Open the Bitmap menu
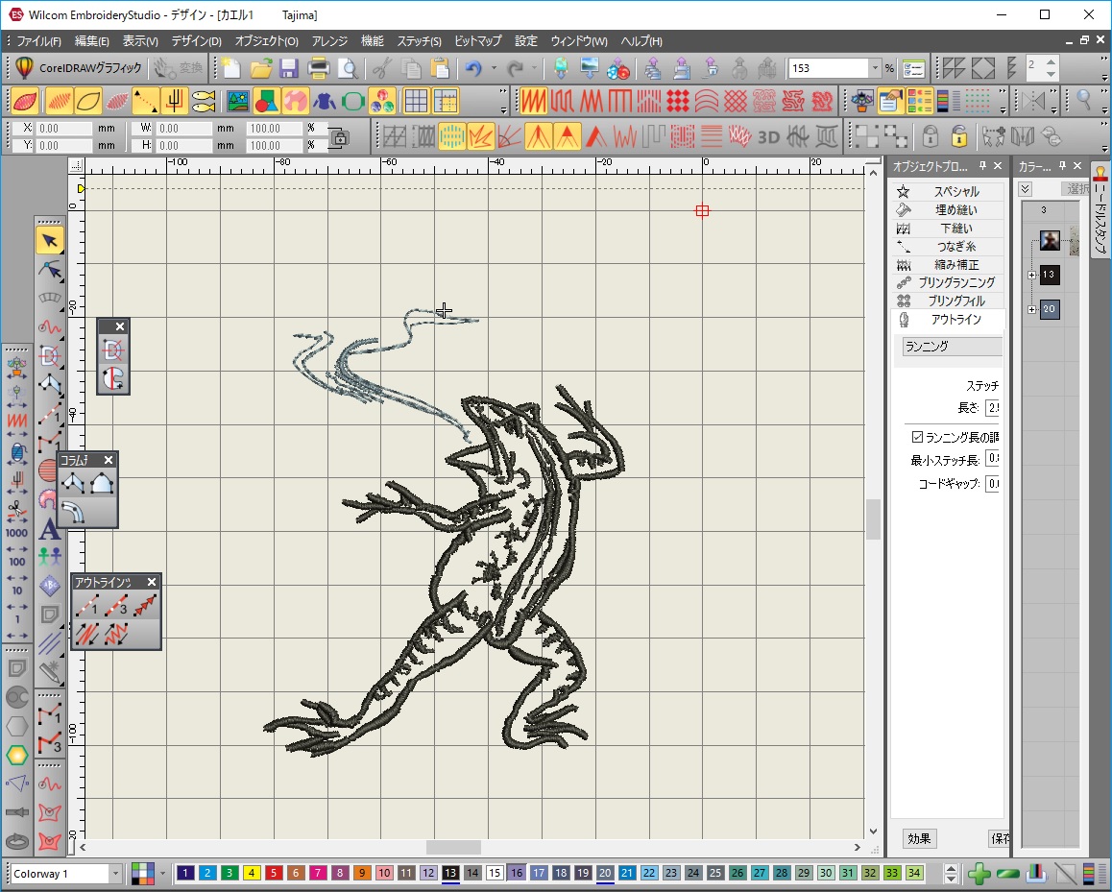This screenshot has width=1112, height=892. pyautogui.click(x=478, y=41)
